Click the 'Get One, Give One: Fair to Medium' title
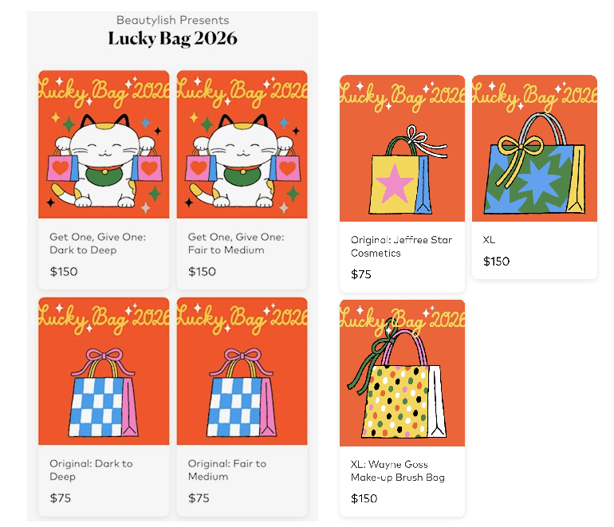Image resolution: width=614 pixels, height=527 pixels. coord(236,243)
